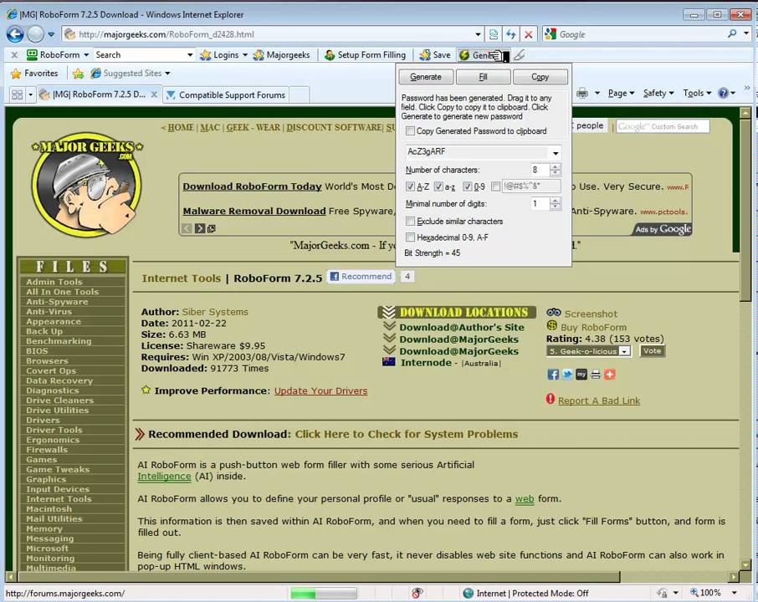758x602 pixels.
Task: Click the Vote button
Action: coord(652,351)
